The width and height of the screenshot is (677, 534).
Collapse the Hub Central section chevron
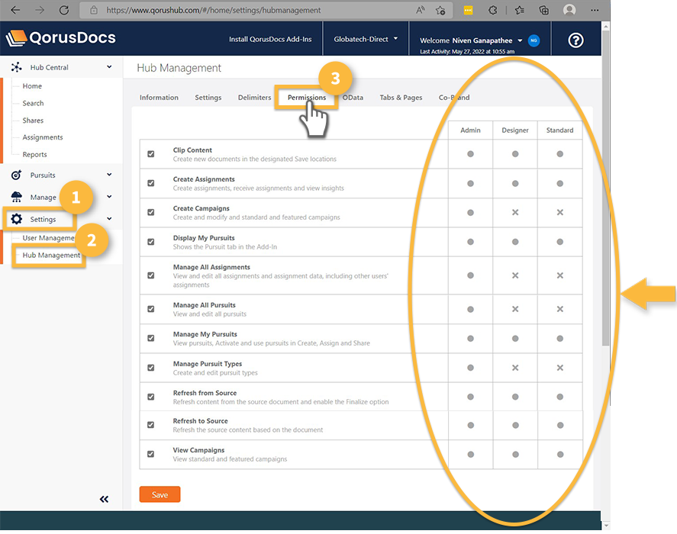point(109,67)
